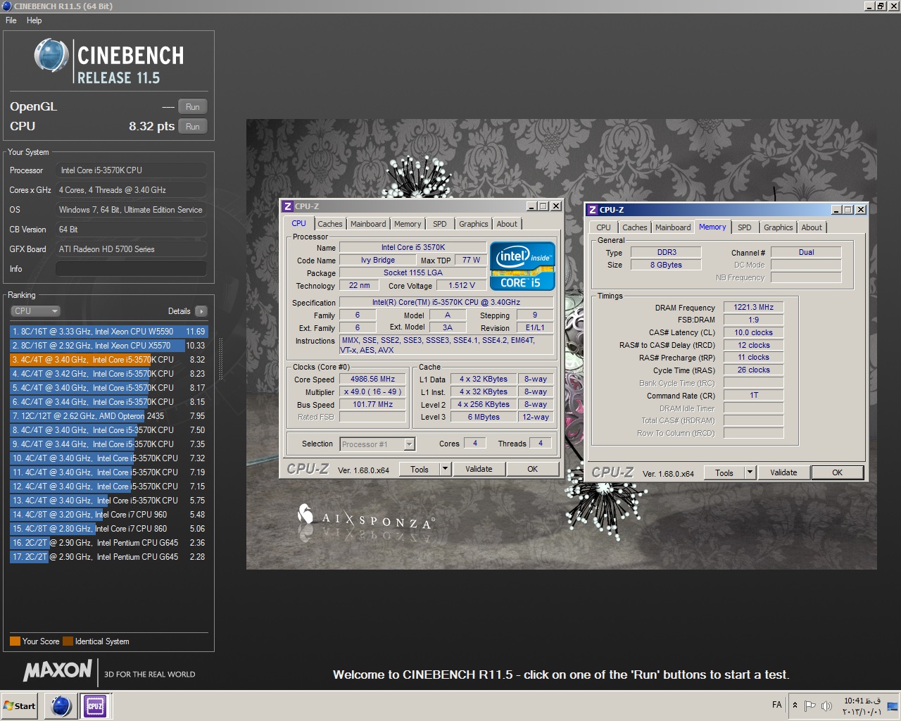Click the MAXON logo
The image size is (901, 721).
[58, 670]
